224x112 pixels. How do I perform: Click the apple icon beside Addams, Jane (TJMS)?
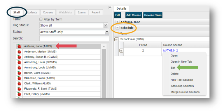19,46
